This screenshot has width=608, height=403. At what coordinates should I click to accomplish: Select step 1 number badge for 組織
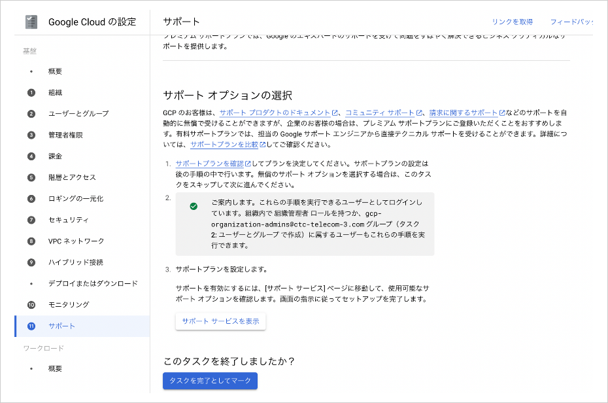(x=31, y=93)
